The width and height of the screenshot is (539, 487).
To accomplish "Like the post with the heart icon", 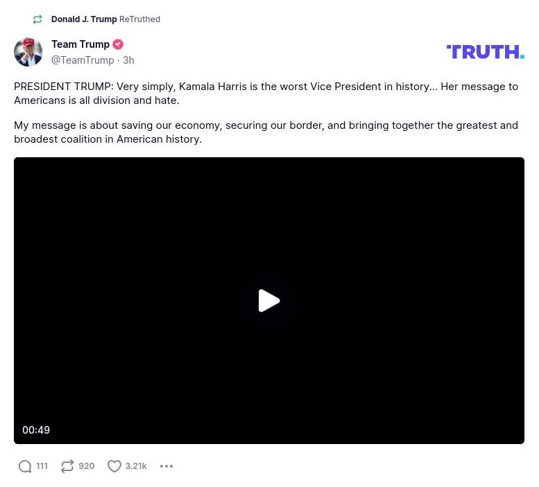I will [x=114, y=466].
